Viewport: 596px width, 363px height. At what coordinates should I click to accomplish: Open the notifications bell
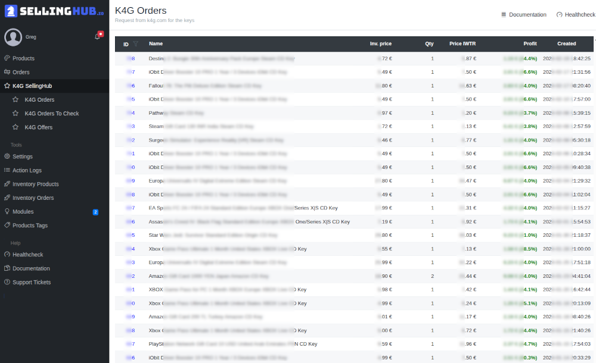[x=98, y=36]
